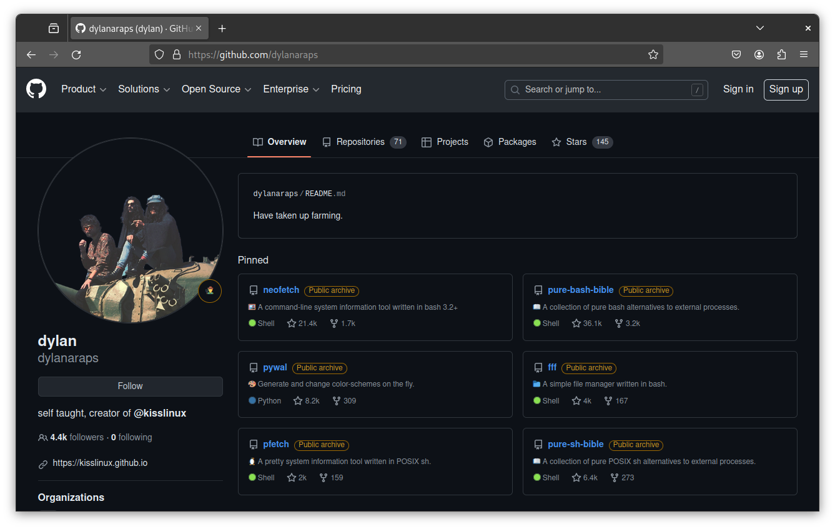Follow the user dylan

click(x=131, y=386)
